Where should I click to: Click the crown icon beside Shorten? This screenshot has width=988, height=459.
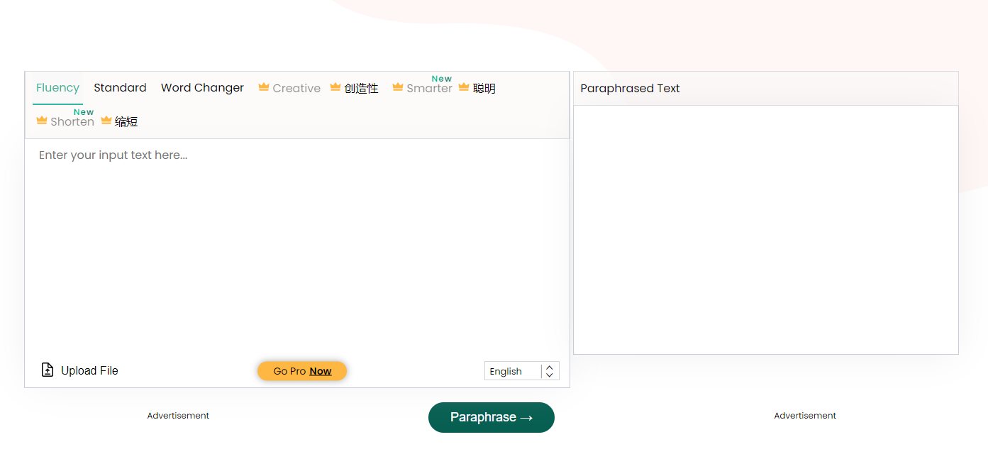[42, 121]
